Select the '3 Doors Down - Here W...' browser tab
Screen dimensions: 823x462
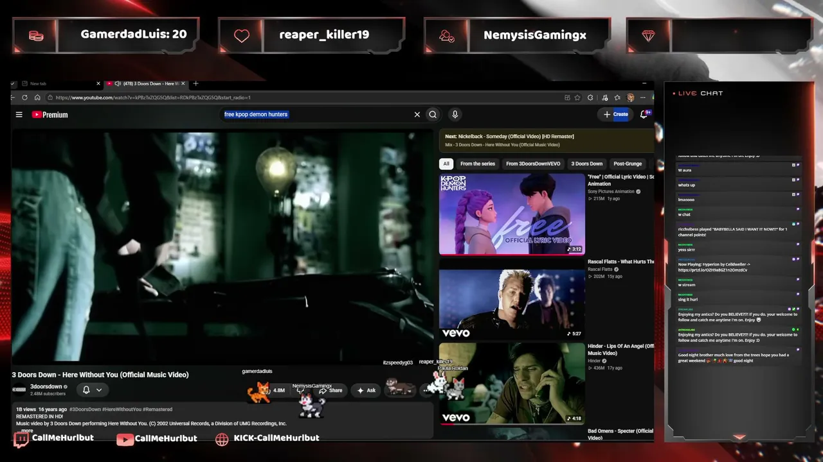click(147, 83)
